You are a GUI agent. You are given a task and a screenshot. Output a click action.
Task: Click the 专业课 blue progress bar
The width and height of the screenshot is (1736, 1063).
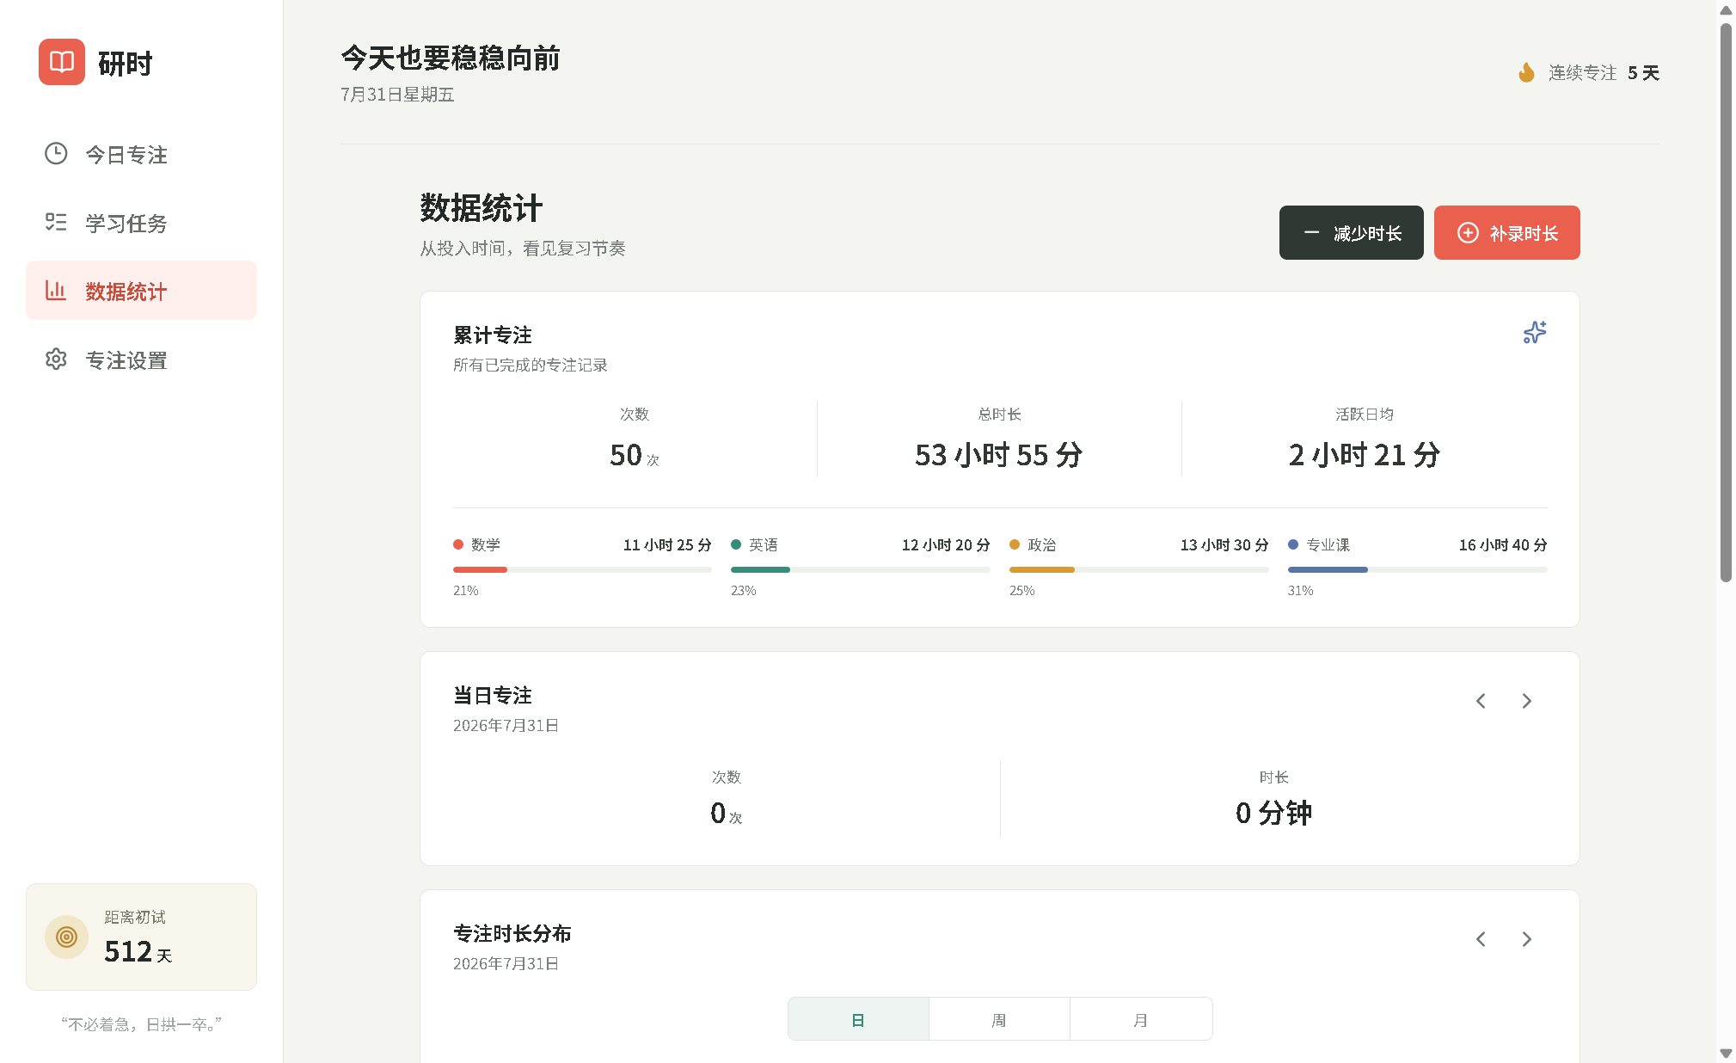(x=1328, y=569)
